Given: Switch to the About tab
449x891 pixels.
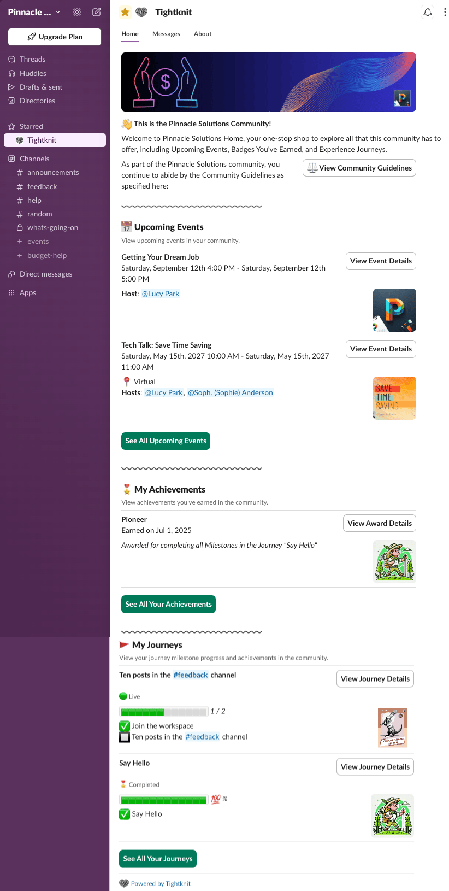Looking at the screenshot, I should [203, 34].
